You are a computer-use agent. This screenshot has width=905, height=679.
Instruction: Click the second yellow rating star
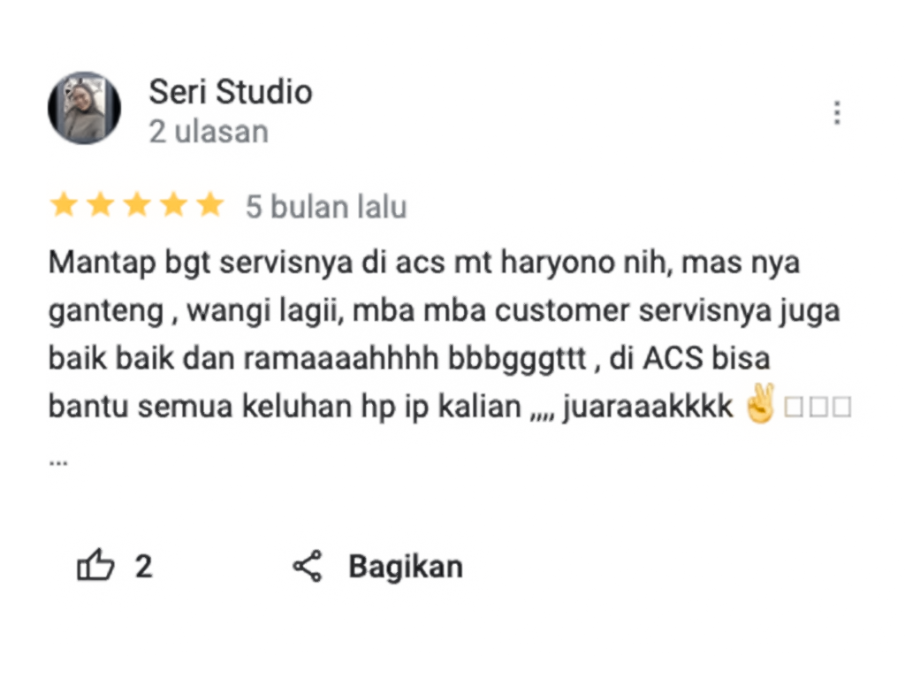(x=101, y=205)
